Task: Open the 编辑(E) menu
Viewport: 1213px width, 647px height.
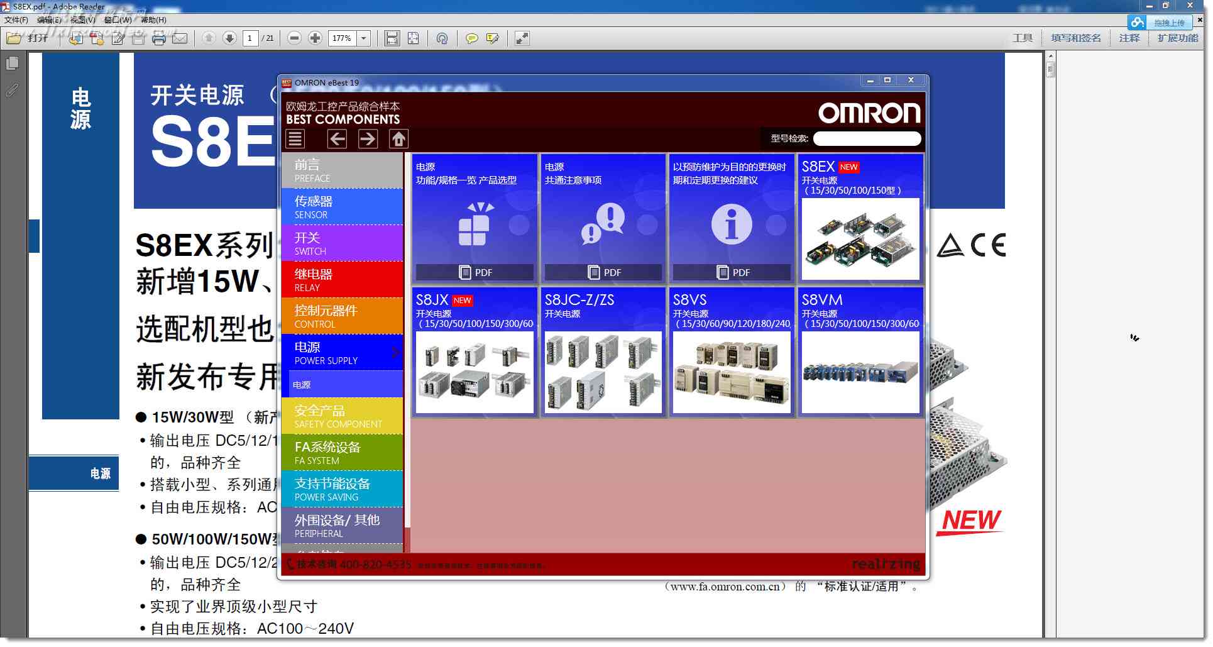Action: [x=49, y=20]
